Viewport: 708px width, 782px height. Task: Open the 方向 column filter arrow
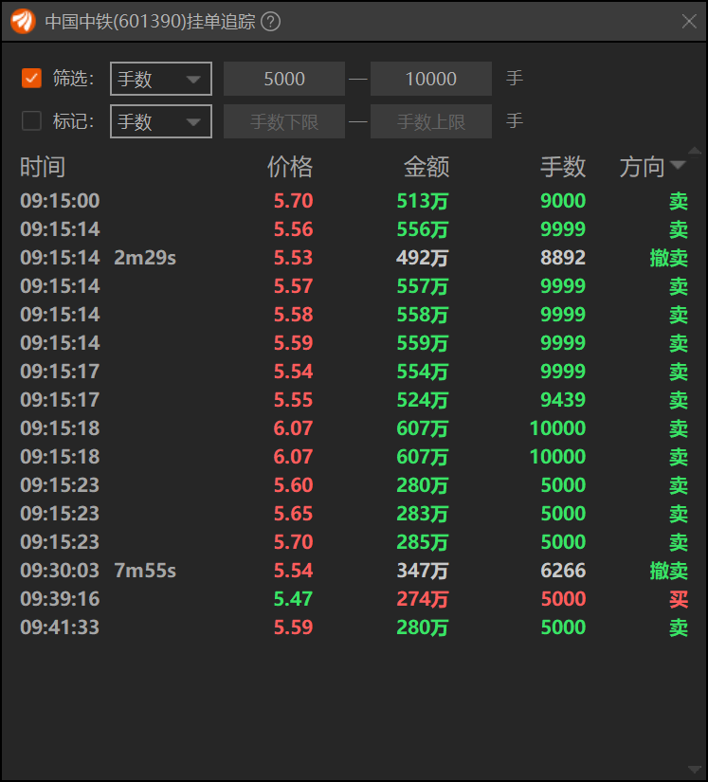click(678, 166)
